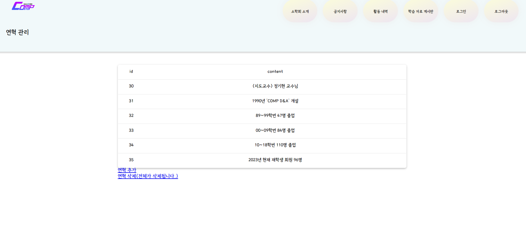Click the 로그인 button
This screenshot has width=526, height=248.
coord(461,11)
